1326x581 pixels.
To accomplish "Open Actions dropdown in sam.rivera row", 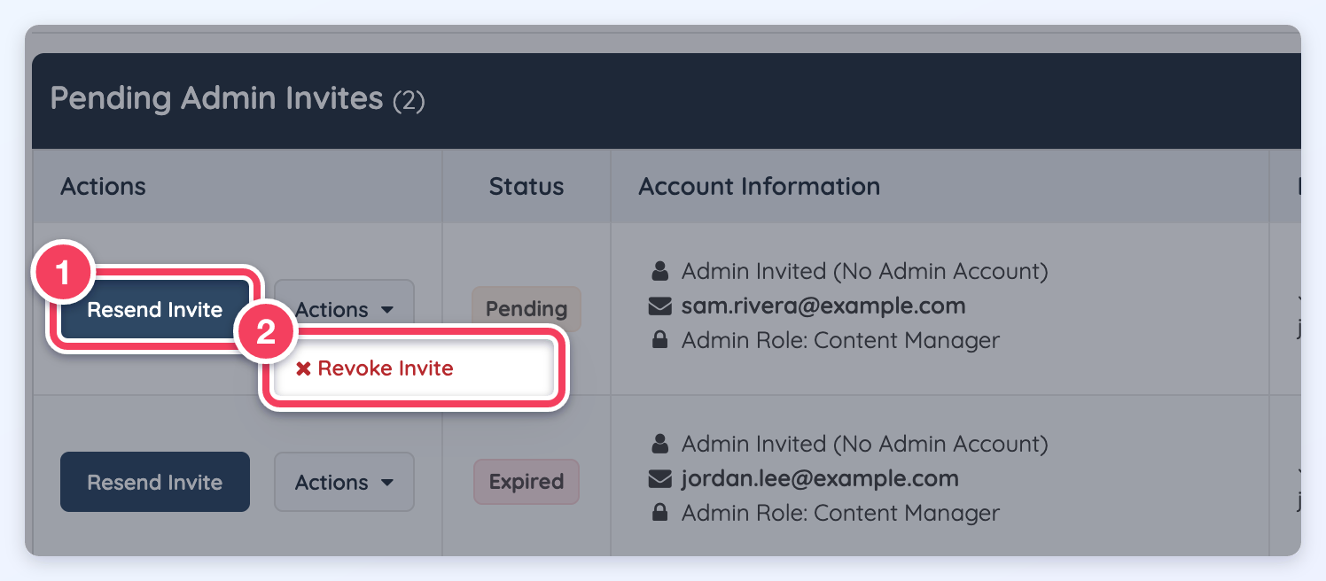I will pos(344,309).
